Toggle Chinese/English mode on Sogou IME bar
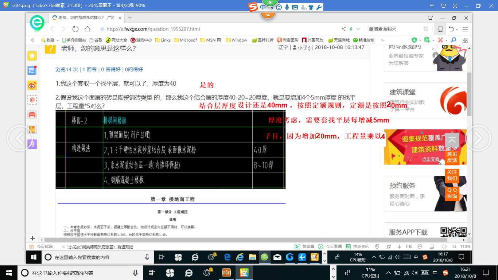This screenshot has width=498, height=280. pyautogui.click(x=263, y=7)
